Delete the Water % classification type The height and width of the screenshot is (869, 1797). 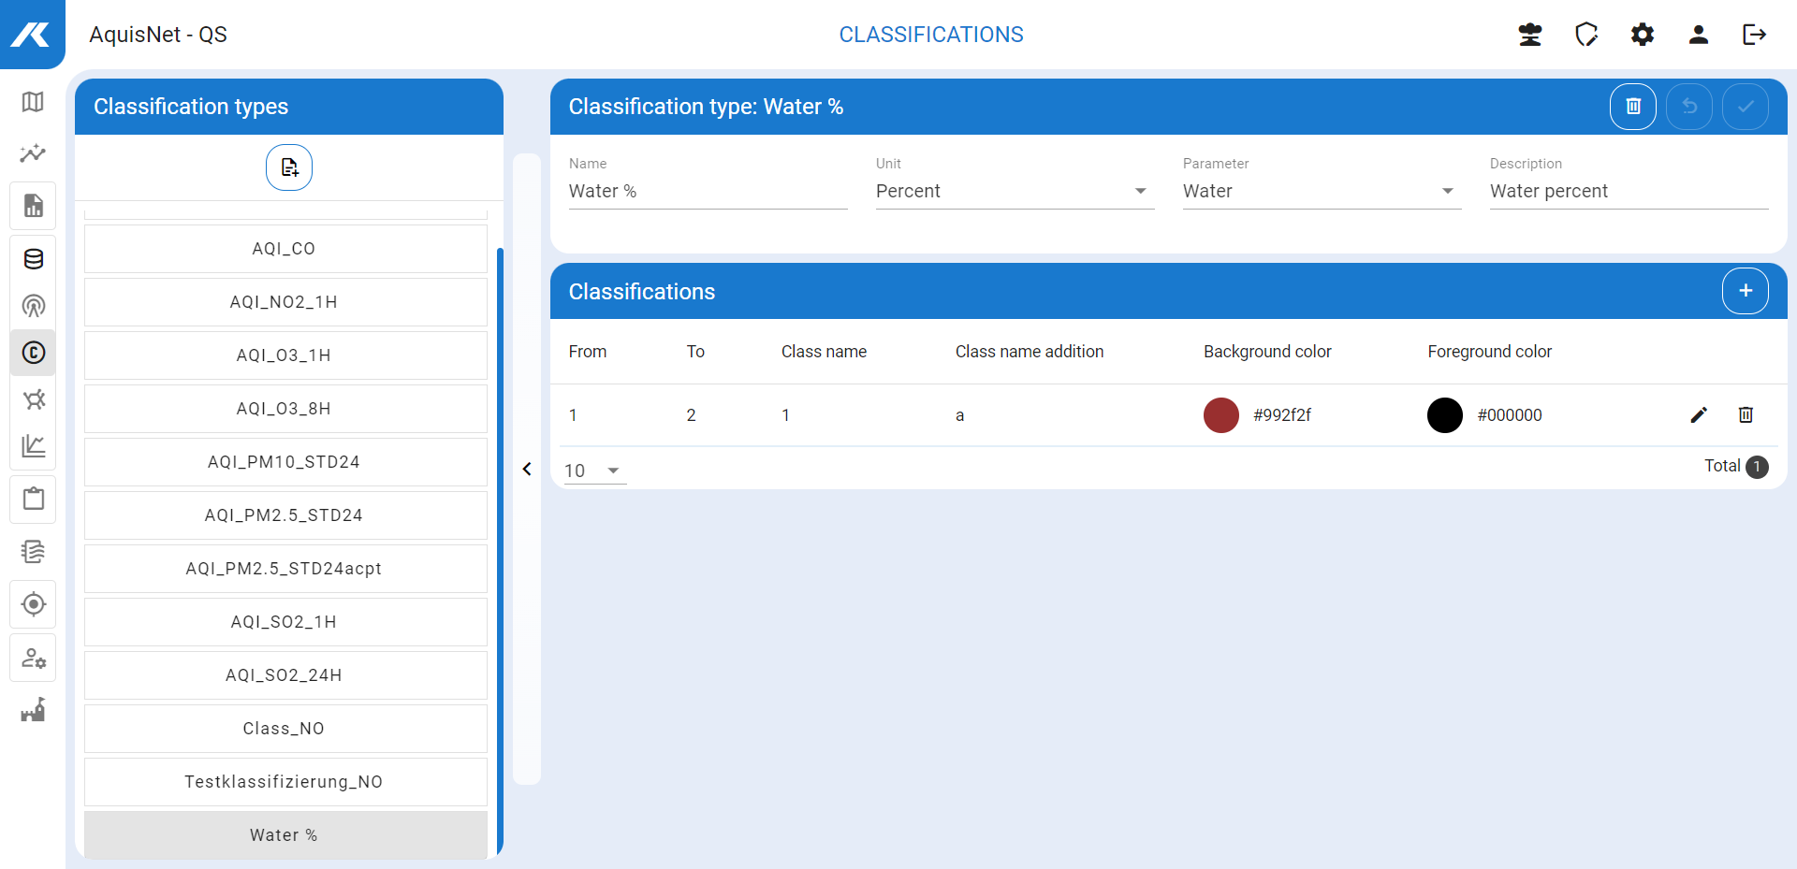tap(1632, 107)
